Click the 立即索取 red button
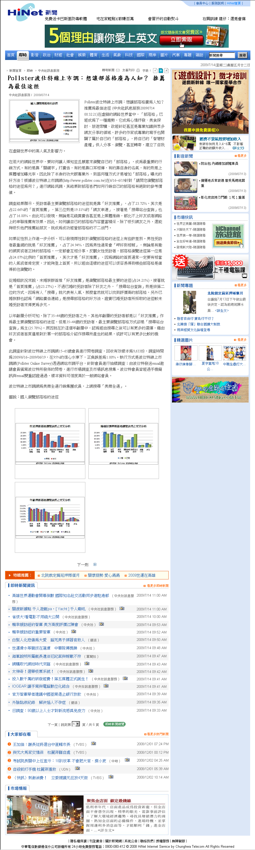 (181, 40)
